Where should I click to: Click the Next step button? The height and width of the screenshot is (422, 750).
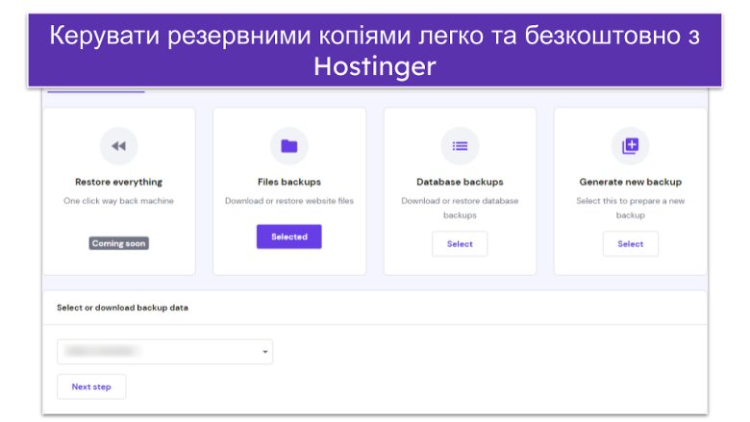pos(91,386)
